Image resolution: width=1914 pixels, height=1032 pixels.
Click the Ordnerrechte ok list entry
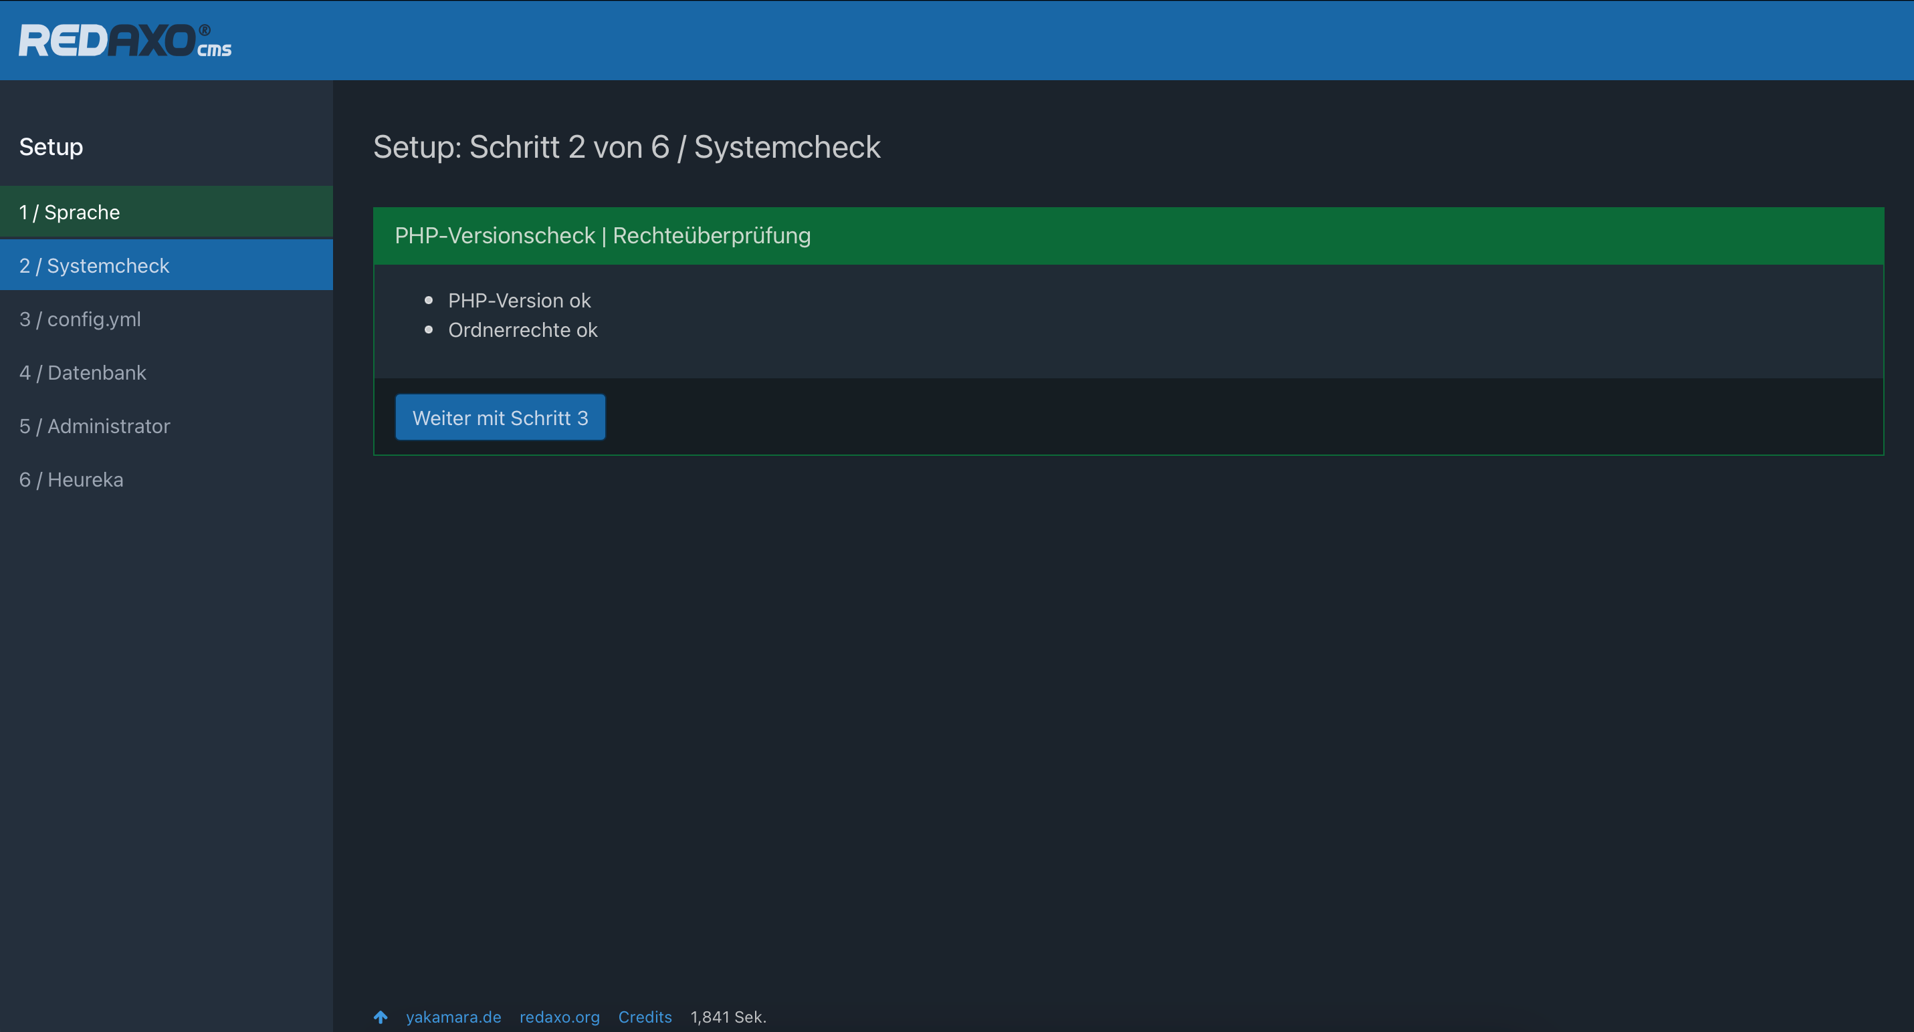click(522, 330)
